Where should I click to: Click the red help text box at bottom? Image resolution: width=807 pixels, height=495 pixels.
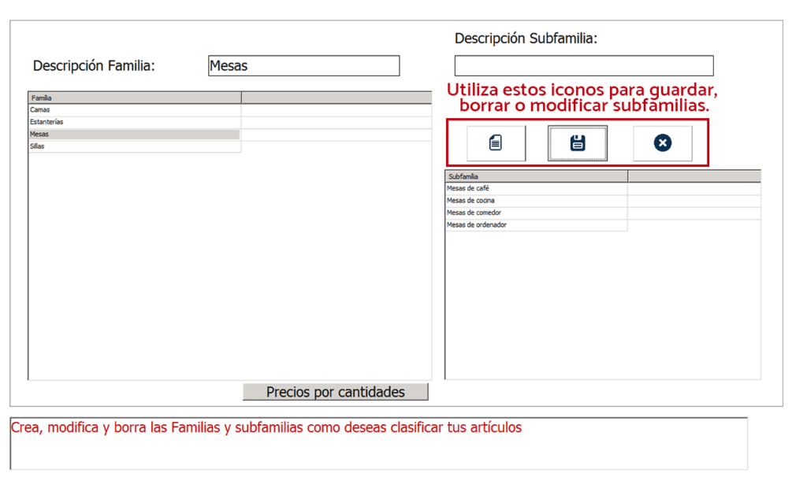click(x=378, y=443)
